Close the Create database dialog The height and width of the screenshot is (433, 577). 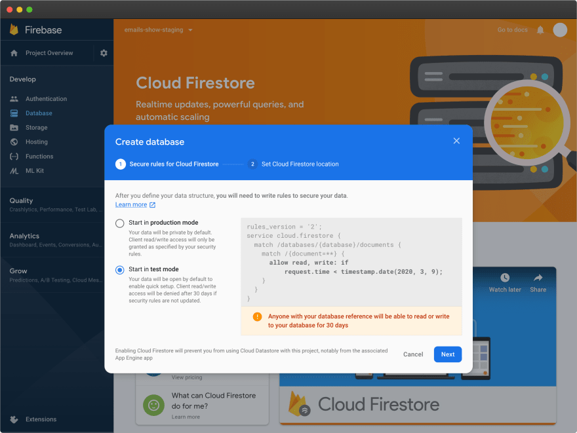(x=456, y=141)
